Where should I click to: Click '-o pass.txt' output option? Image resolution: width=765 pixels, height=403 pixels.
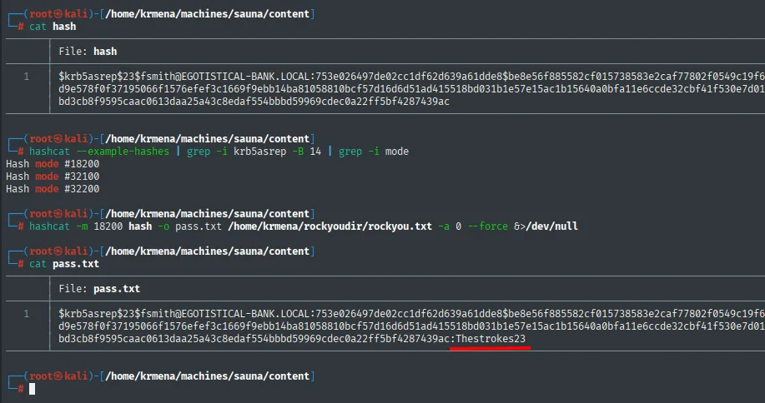tap(189, 226)
